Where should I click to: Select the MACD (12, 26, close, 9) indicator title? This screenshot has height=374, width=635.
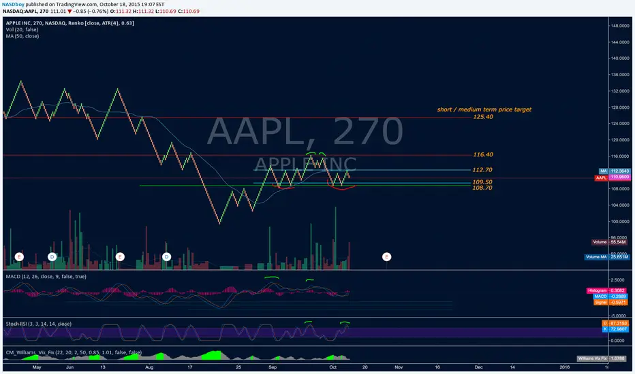tap(46, 277)
